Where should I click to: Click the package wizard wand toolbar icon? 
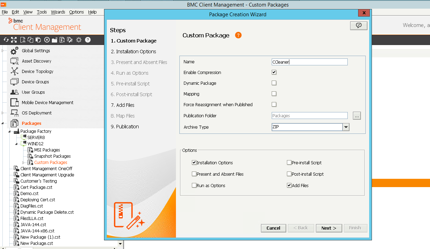point(70,40)
